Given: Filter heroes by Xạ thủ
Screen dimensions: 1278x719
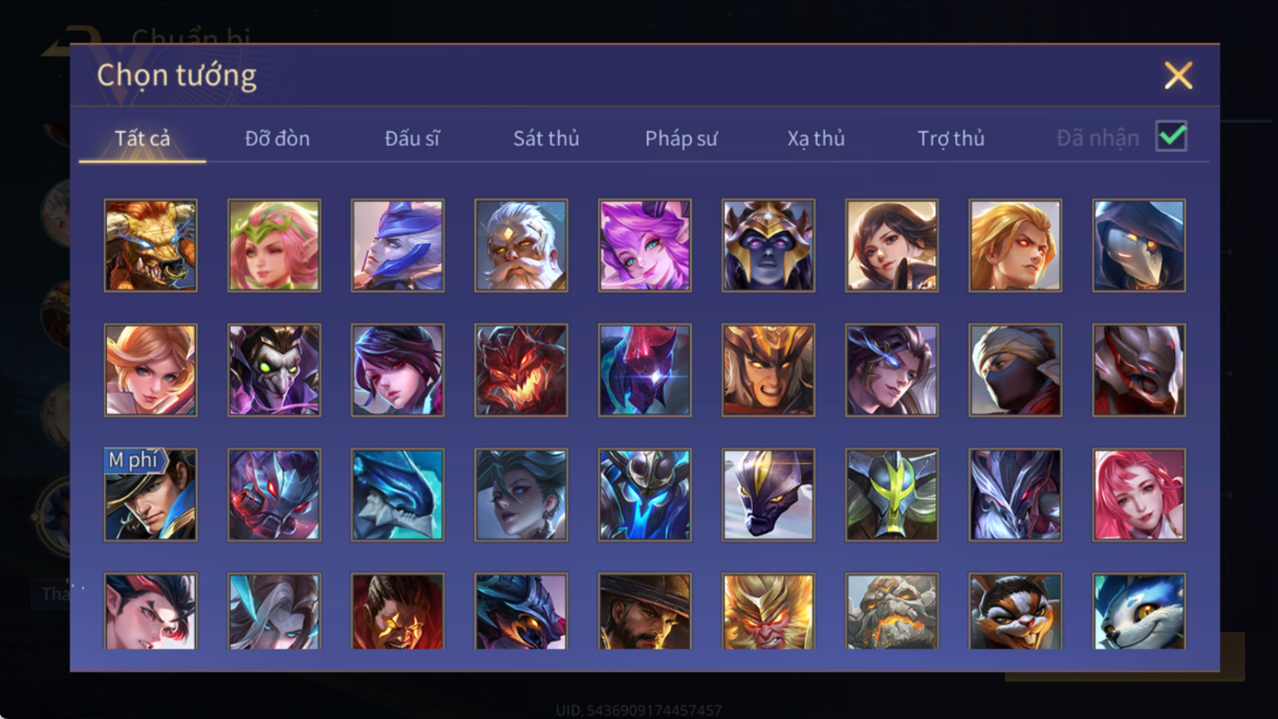Looking at the screenshot, I should pyautogui.click(x=816, y=138).
